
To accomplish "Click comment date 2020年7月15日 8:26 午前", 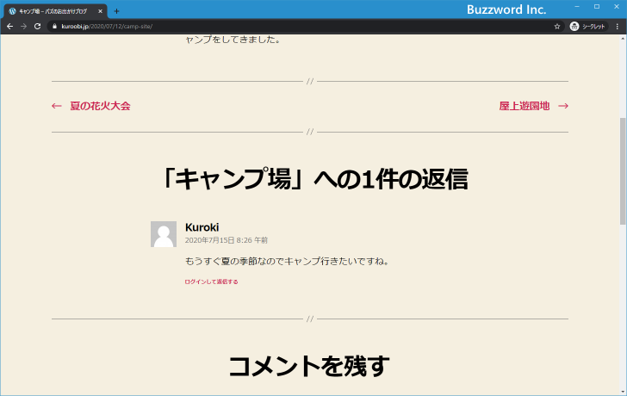I will pyautogui.click(x=227, y=240).
